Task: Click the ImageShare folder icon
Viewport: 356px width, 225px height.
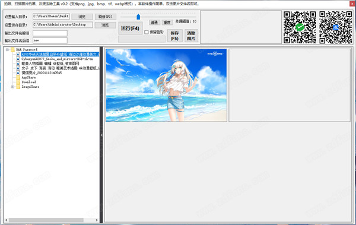Action: (18, 87)
